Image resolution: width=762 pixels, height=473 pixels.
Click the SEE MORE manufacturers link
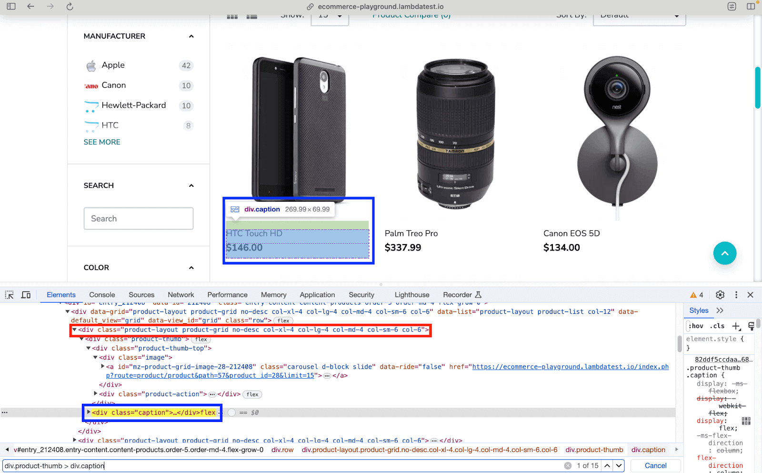pyautogui.click(x=101, y=142)
